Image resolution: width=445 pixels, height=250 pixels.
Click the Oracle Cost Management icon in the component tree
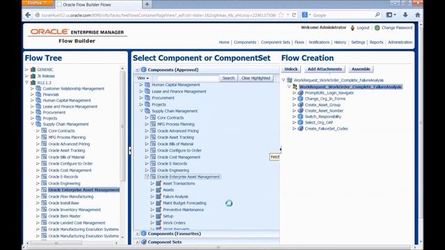pos(153,157)
